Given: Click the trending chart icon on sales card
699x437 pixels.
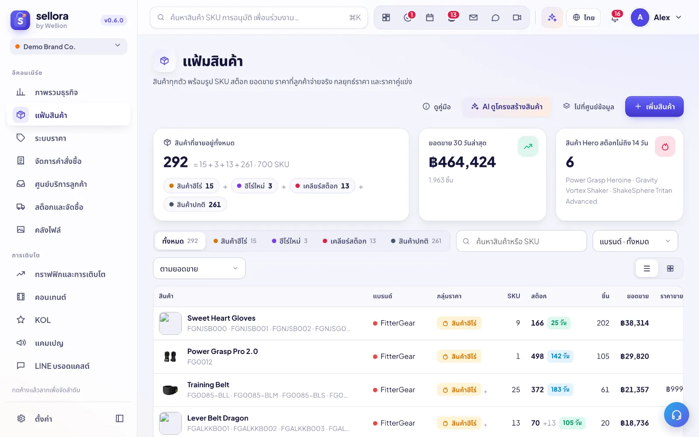Looking at the screenshot, I should pyautogui.click(x=528, y=146).
